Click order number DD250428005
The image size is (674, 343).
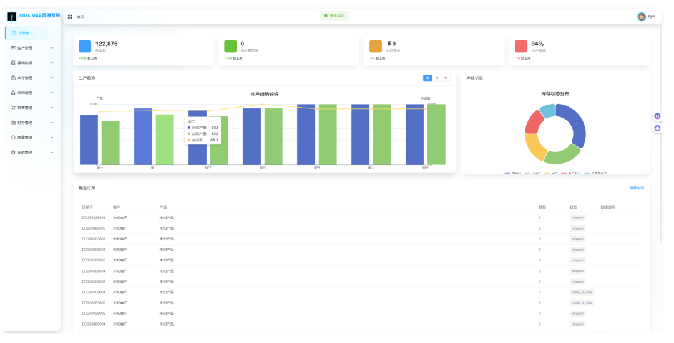tap(94, 228)
